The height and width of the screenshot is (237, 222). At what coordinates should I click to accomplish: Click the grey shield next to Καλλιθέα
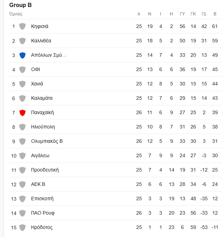(22, 41)
